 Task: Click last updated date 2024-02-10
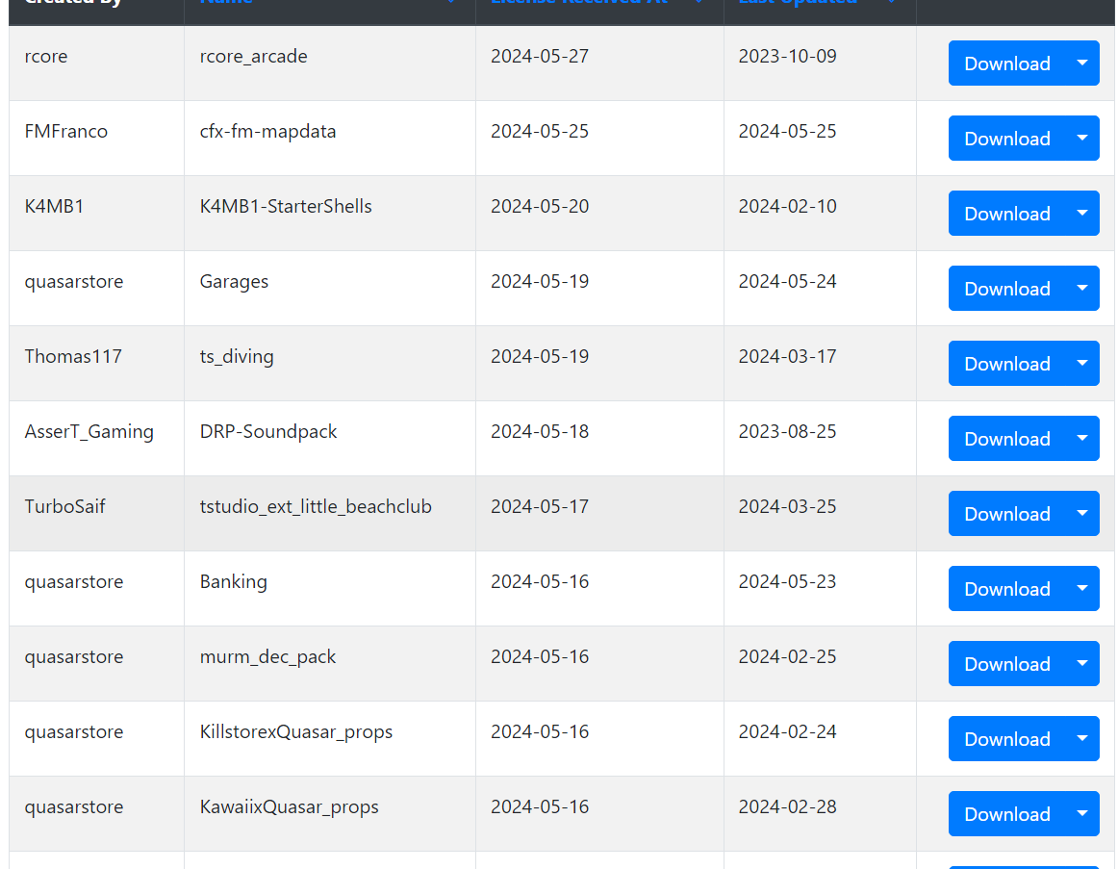pos(787,206)
